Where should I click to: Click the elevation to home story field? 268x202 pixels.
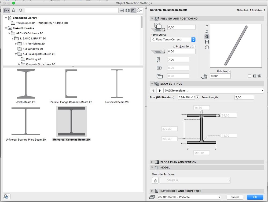(181, 27)
